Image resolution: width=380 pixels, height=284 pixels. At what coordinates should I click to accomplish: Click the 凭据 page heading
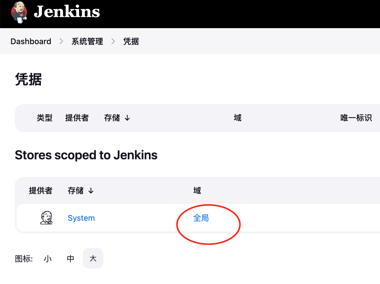pos(28,79)
